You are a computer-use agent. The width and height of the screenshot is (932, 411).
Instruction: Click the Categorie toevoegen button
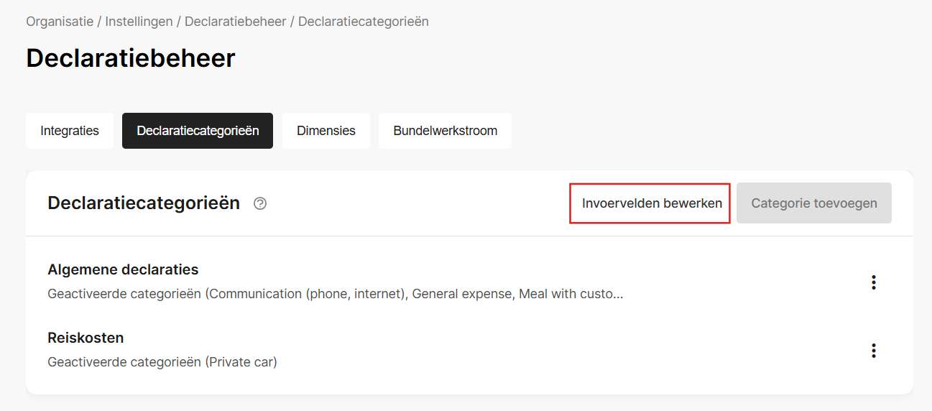tap(814, 203)
